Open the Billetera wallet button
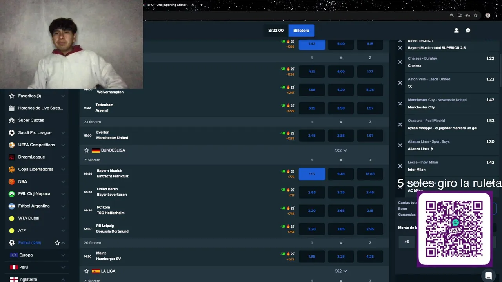The width and height of the screenshot is (502, 282). (x=301, y=30)
